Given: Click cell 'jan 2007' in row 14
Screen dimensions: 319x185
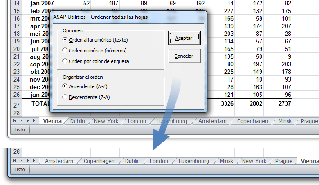Looking at the screenshot, I should tap(42, 3).
